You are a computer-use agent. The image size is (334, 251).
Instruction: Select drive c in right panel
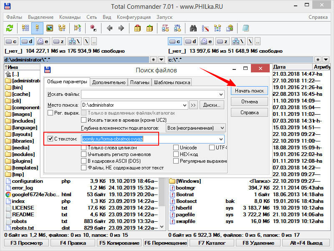coord(175,41)
